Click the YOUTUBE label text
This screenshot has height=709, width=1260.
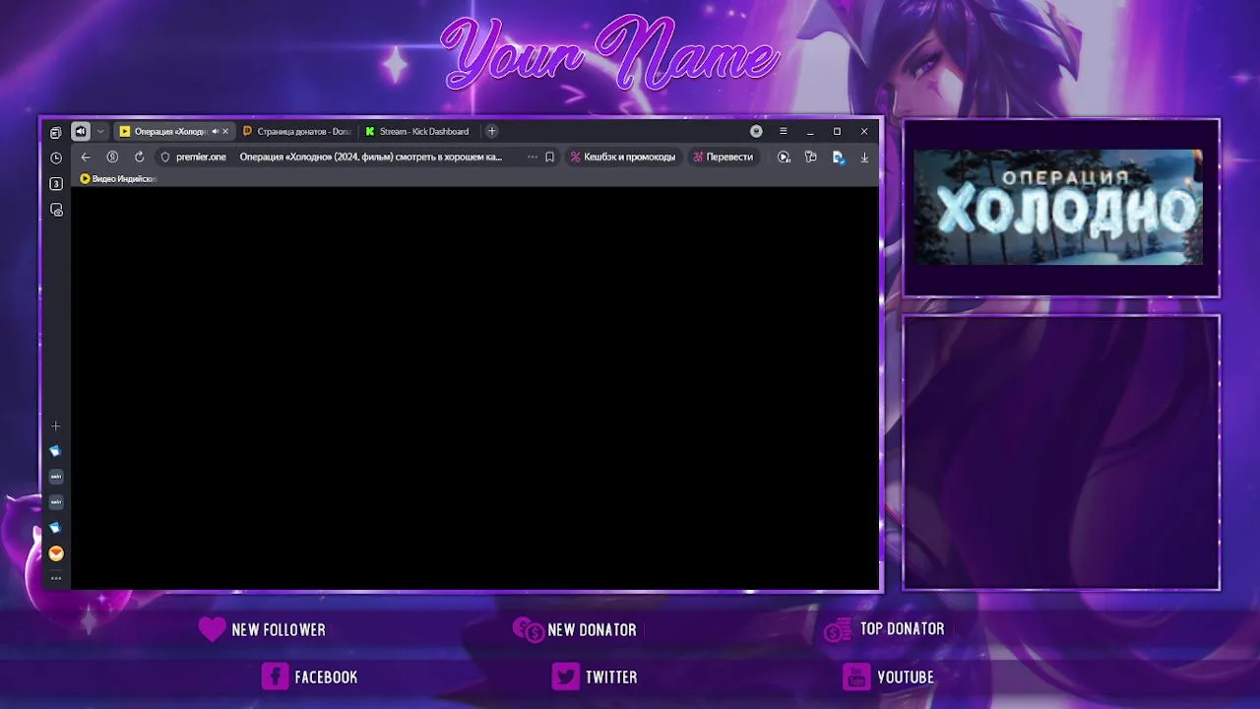(906, 677)
